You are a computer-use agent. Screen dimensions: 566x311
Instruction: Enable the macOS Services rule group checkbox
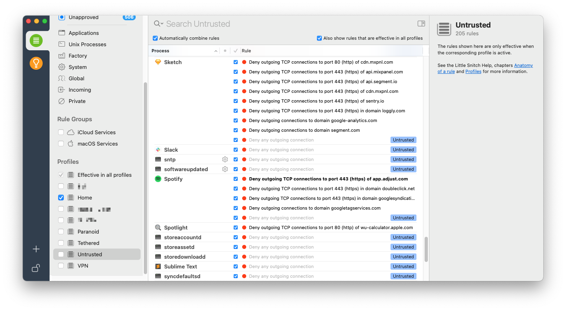[61, 144]
